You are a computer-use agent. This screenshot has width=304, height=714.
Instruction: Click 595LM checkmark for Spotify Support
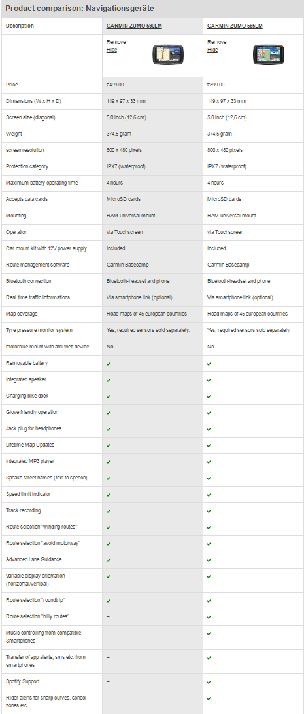209,682
